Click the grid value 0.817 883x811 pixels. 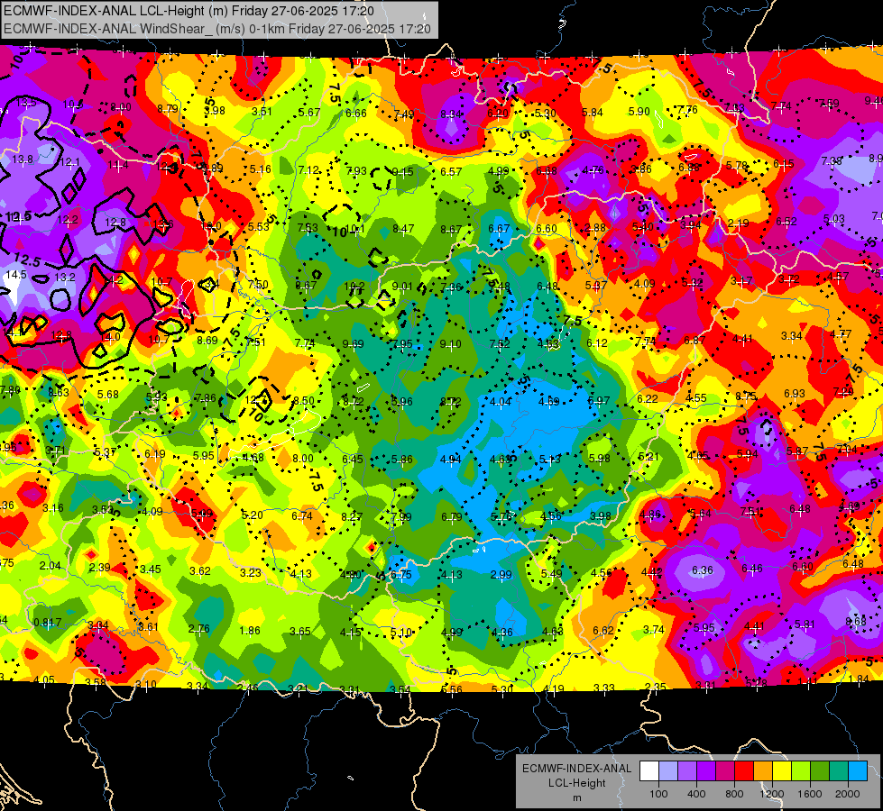[x=47, y=623]
